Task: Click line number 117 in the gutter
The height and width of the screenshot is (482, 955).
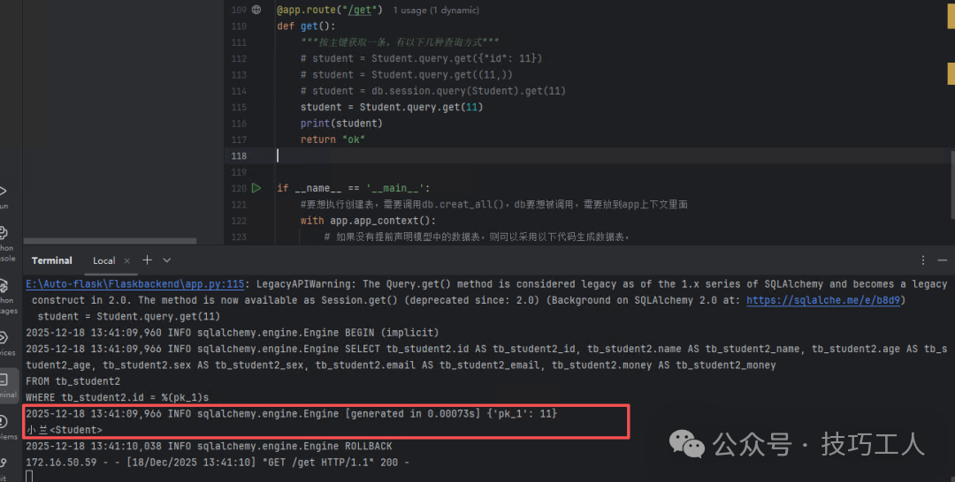Action: tap(239, 139)
